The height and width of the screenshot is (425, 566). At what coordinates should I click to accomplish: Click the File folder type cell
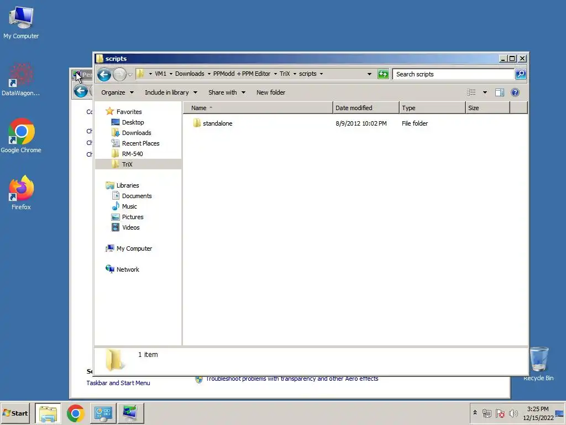click(415, 123)
